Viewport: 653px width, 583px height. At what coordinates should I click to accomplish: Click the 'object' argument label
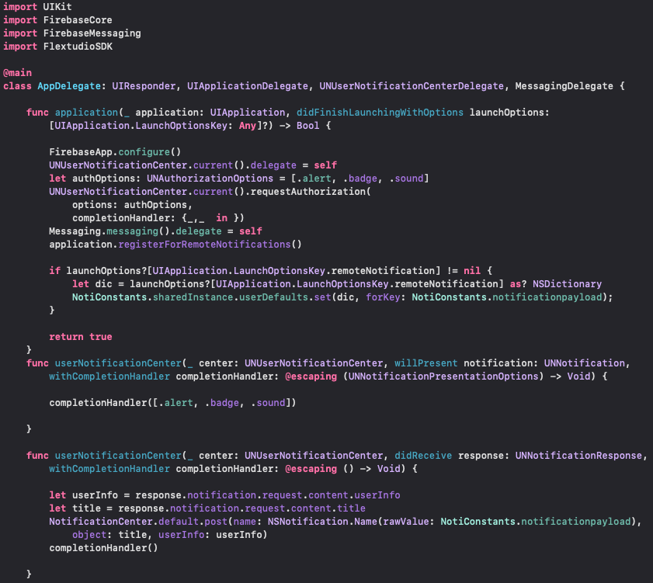89,535
